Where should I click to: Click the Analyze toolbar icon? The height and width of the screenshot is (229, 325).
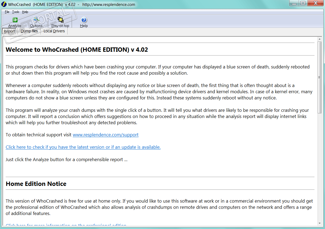[15, 20]
